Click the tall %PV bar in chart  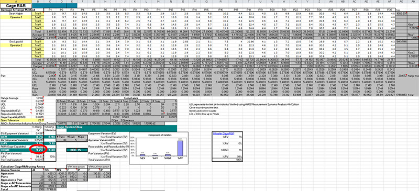point(181,148)
